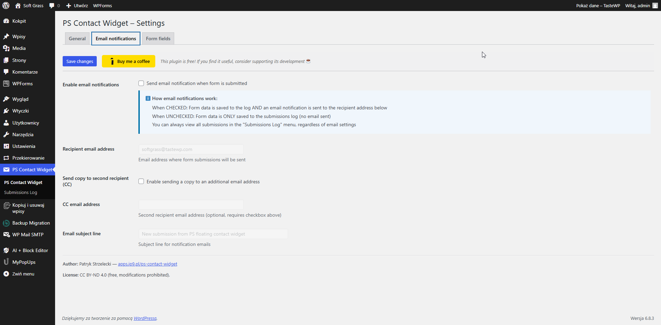661x325 pixels.
Task: Open AI + Block Editor via its icon
Action: [7, 250]
